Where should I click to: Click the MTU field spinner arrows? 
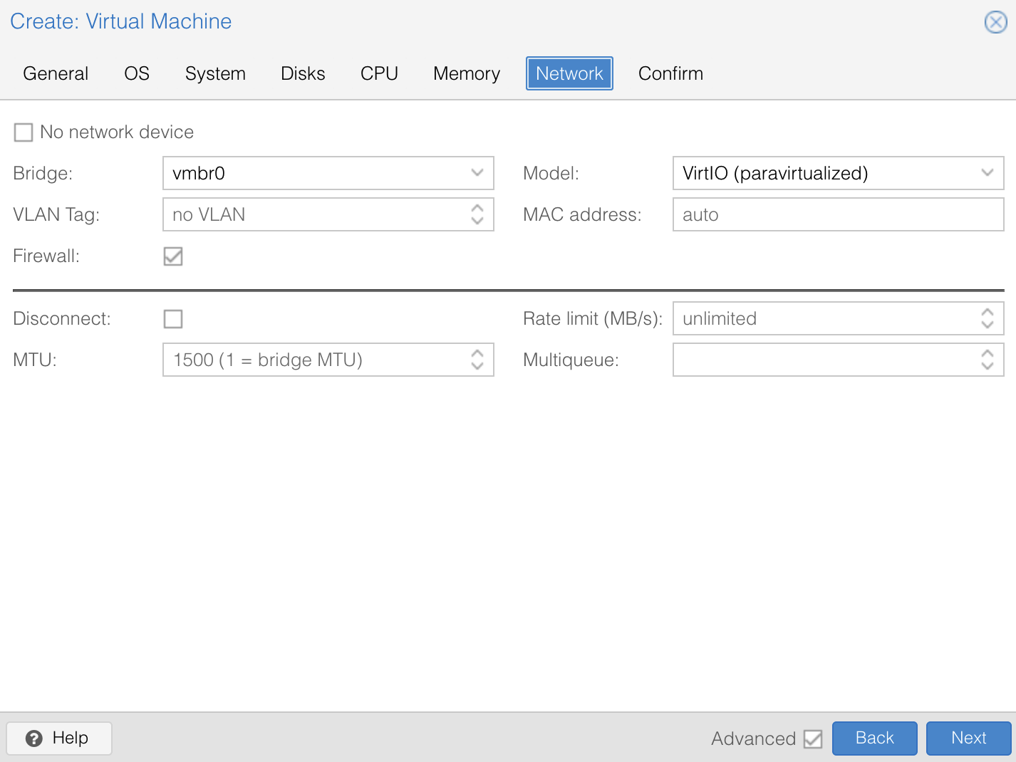477,360
